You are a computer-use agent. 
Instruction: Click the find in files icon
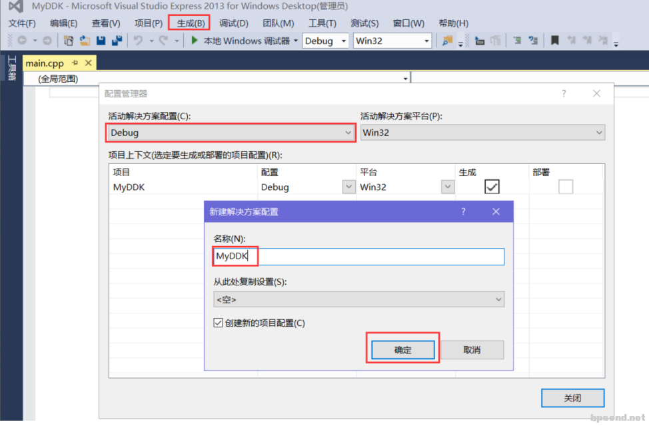coord(447,41)
